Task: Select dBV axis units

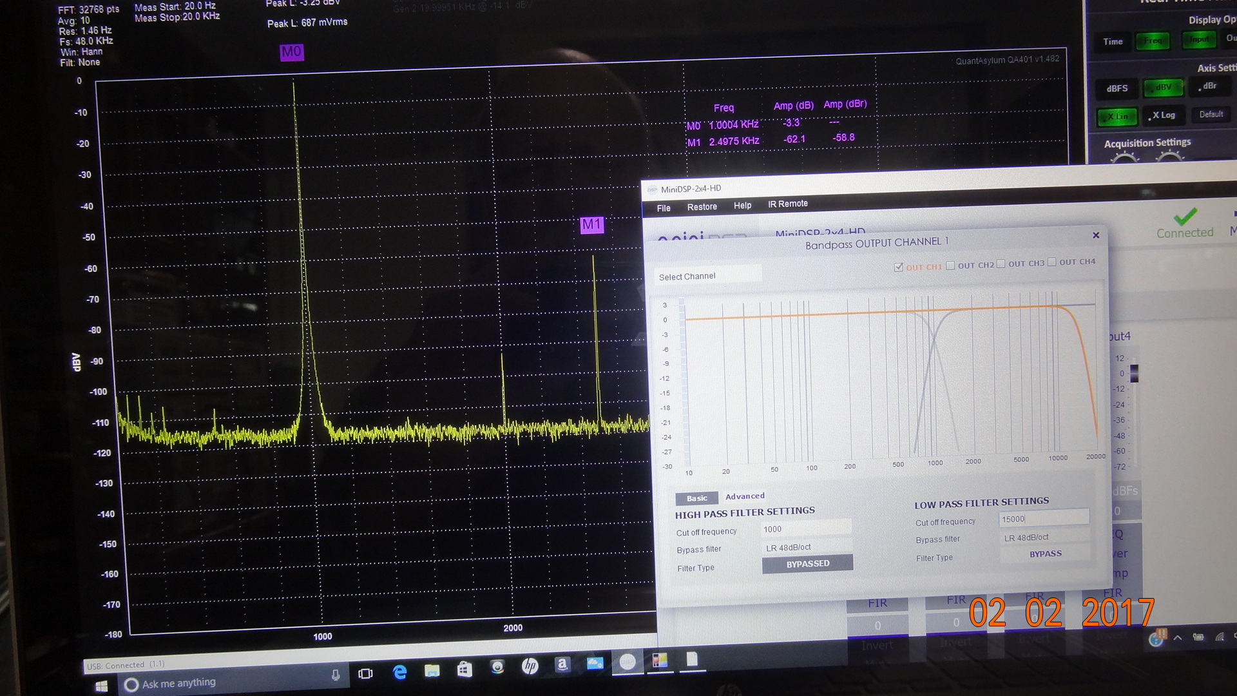Action: tap(1163, 88)
